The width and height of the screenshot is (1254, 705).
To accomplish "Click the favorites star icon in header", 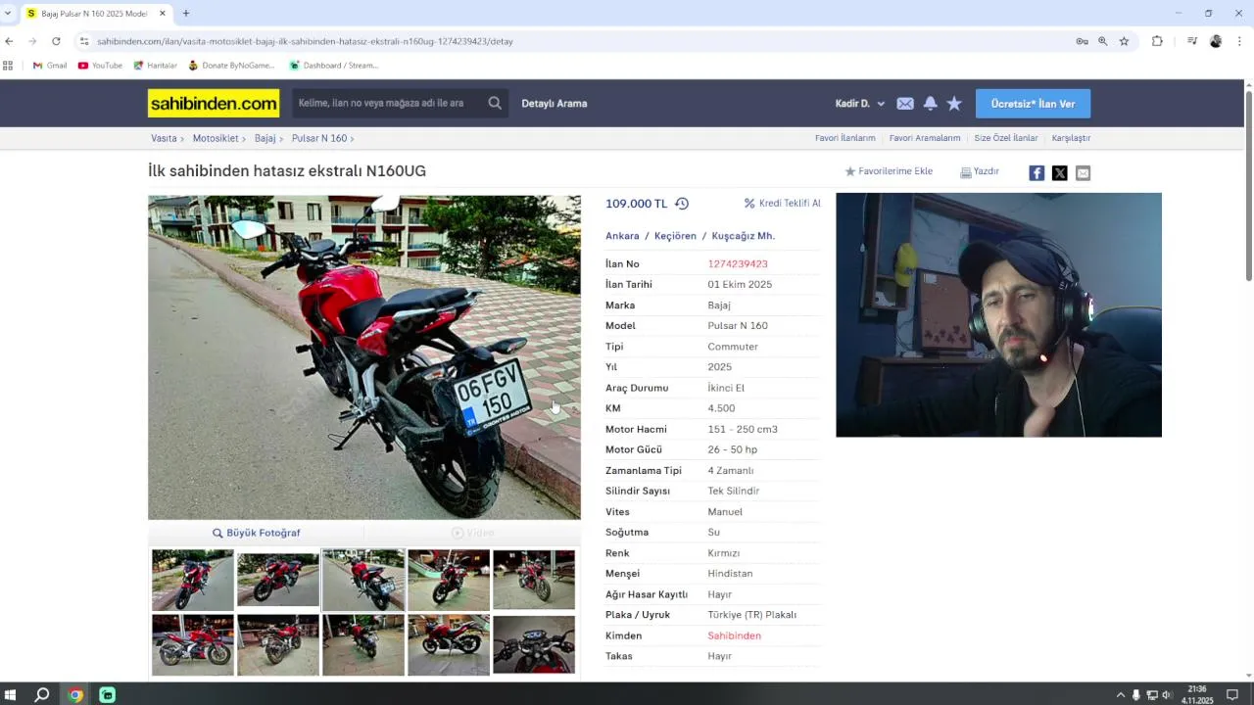I will click(954, 103).
